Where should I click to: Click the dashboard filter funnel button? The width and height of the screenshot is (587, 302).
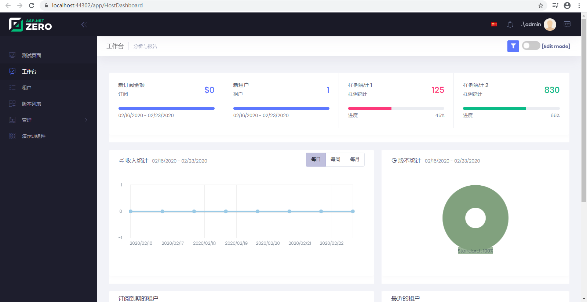coord(513,46)
